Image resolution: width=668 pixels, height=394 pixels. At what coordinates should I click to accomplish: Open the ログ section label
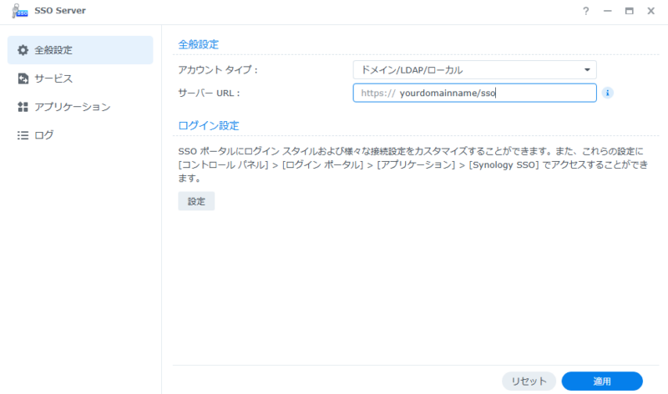coord(44,135)
